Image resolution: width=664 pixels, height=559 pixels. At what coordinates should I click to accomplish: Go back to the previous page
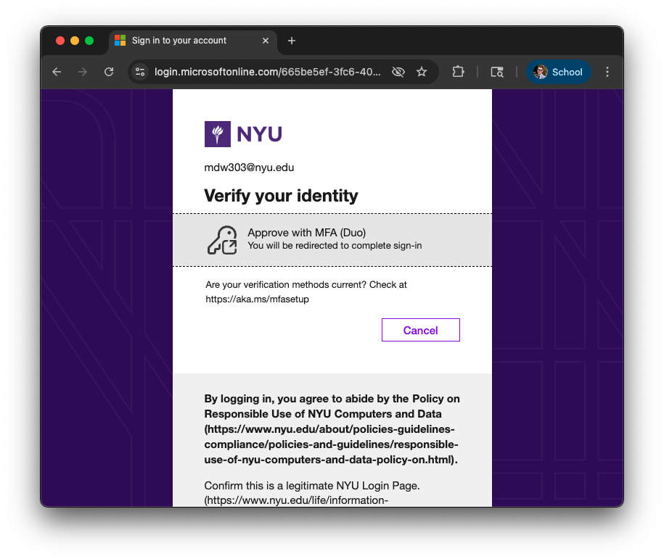[57, 72]
